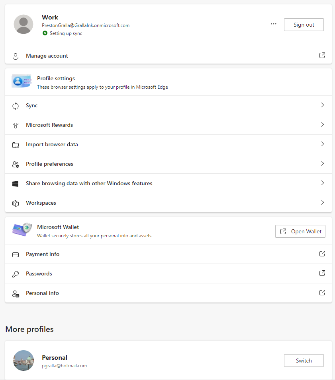The width and height of the screenshot is (335, 380).
Task: Expand the Sync settings row
Action: (322, 105)
